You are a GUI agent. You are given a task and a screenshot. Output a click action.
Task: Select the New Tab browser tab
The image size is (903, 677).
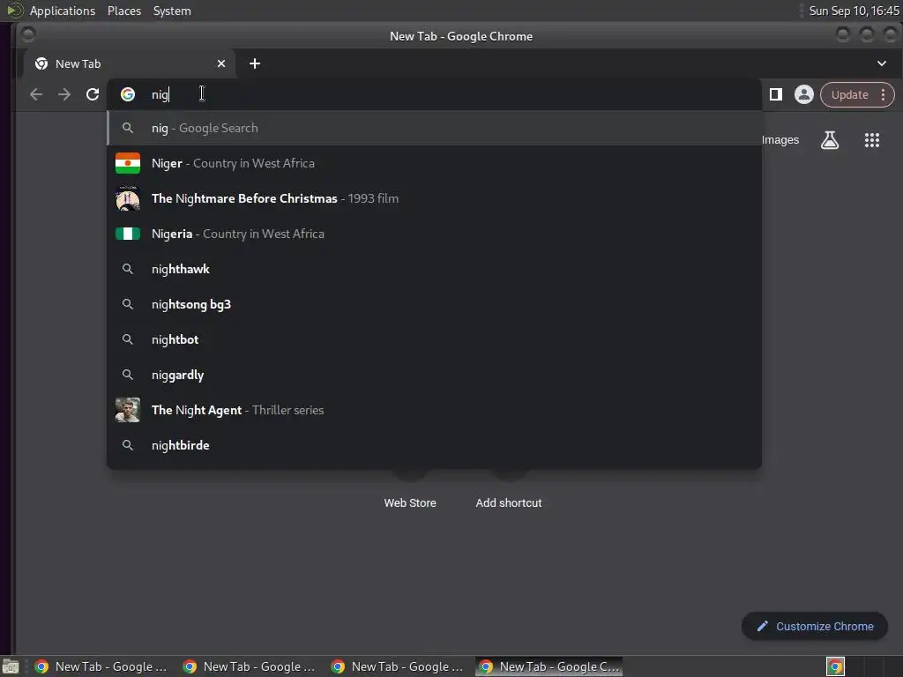click(130, 63)
